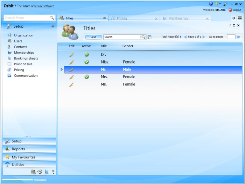Open the Help question-mark icon
245x184 pixels.
[x=211, y=4]
